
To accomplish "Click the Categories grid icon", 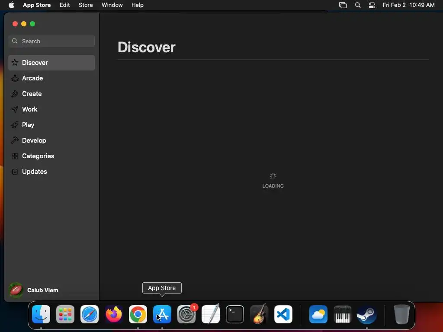I will point(15,156).
